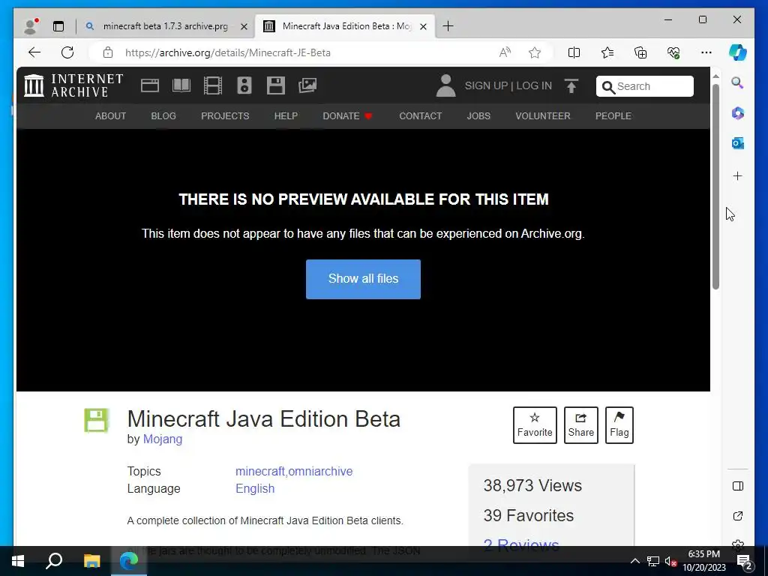Open VOLUNTEER menu item
This screenshot has width=768, height=576.
point(543,116)
